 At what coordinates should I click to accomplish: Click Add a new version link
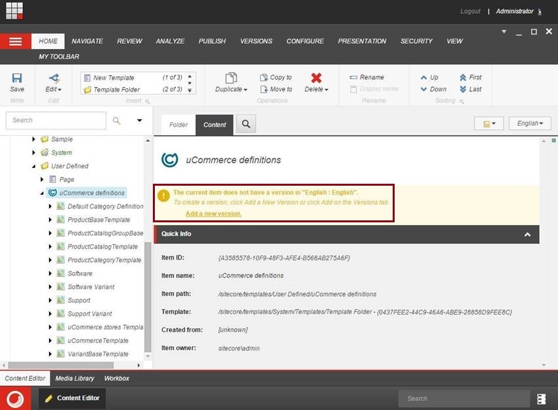[214, 214]
